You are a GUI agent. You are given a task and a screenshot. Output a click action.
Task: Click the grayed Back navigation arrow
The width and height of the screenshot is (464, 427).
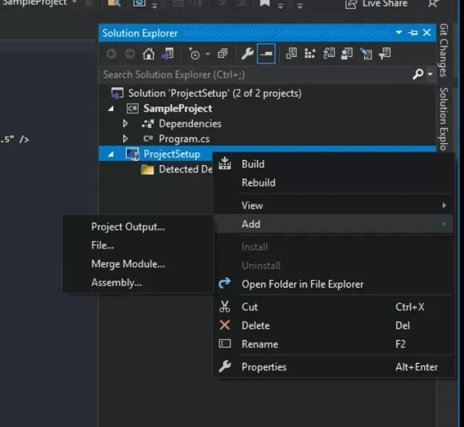112,54
